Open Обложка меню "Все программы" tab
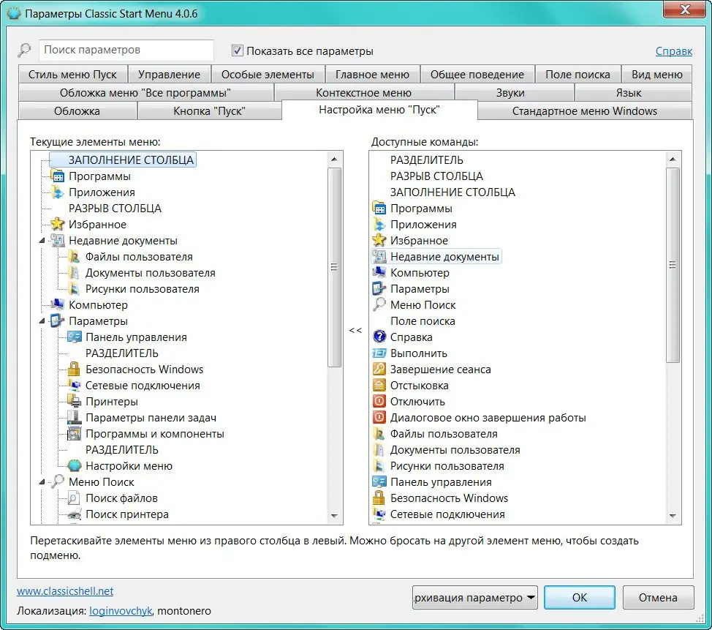Viewport: 712px width, 630px height. click(x=145, y=93)
